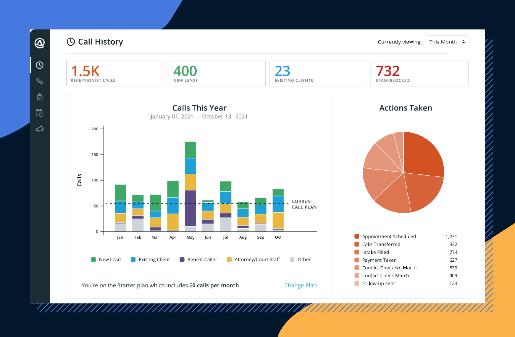515x337 pixels.
Task: Toggle the Existing Client legend swatch
Action: tap(133, 259)
